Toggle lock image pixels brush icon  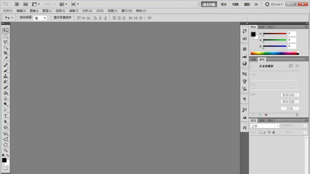(265, 132)
